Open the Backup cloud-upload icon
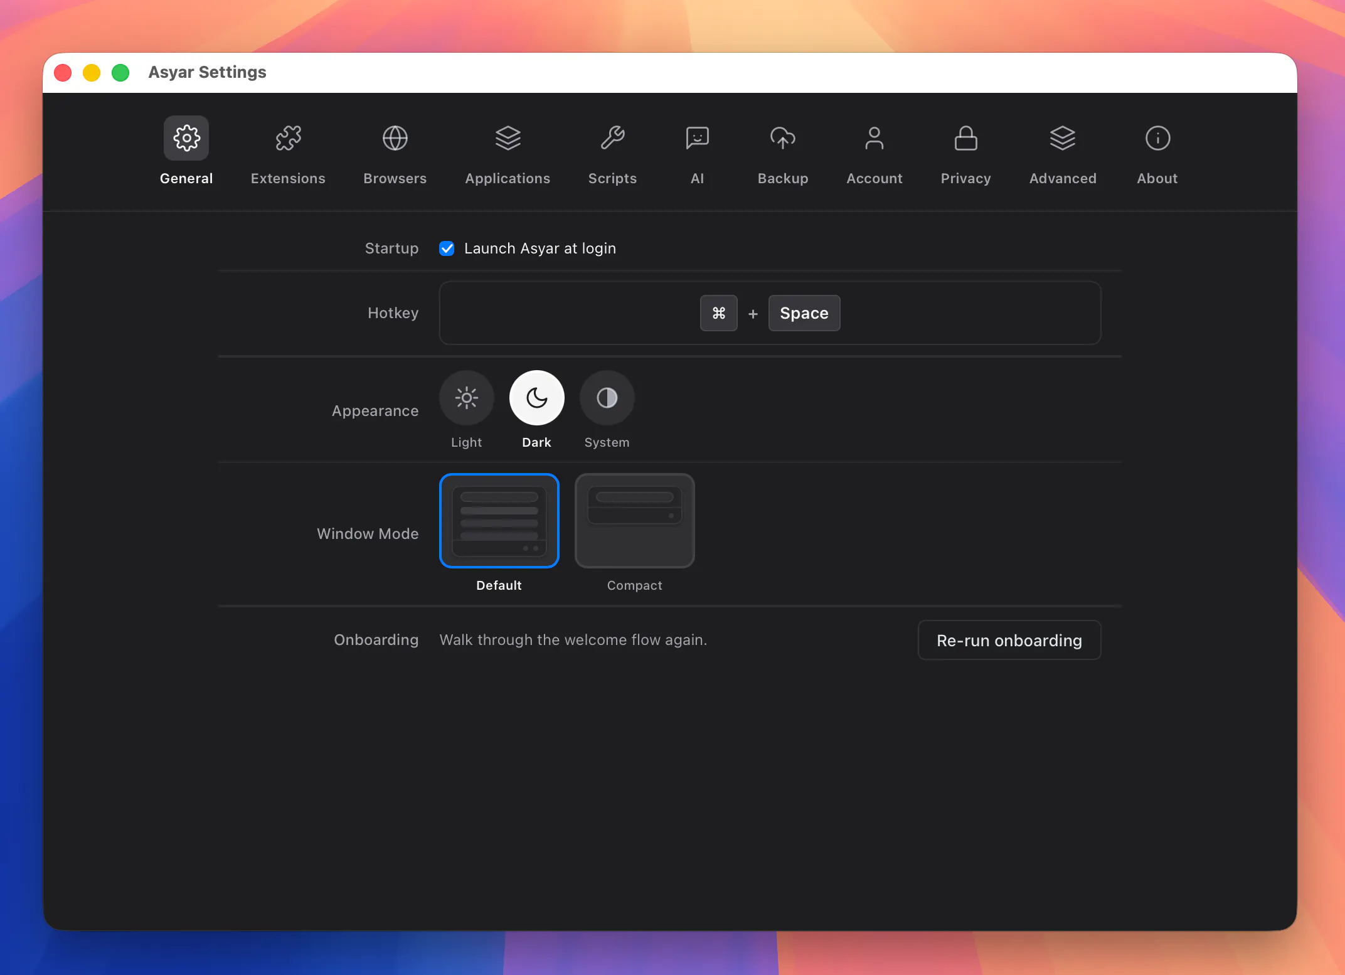The image size is (1345, 975). point(783,138)
